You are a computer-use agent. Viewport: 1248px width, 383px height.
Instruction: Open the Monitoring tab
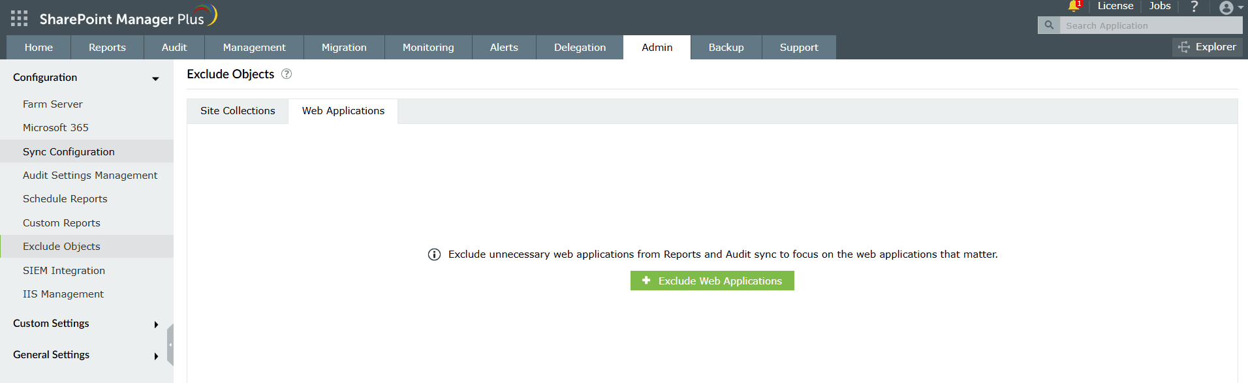click(x=428, y=48)
